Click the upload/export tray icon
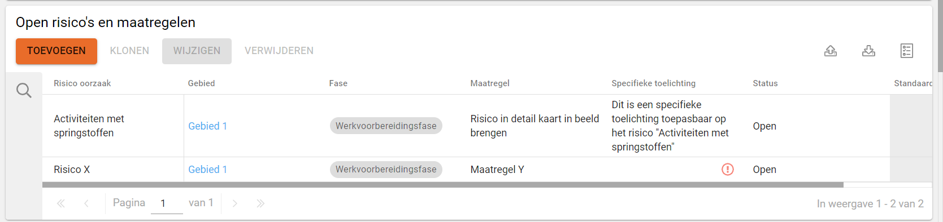The width and height of the screenshot is (943, 222). pos(831,51)
